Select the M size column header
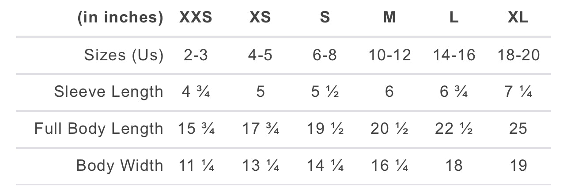This screenshot has width=567, height=195. pyautogui.click(x=389, y=18)
